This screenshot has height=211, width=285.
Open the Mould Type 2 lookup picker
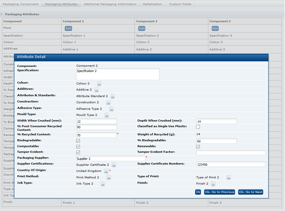tap(107, 115)
